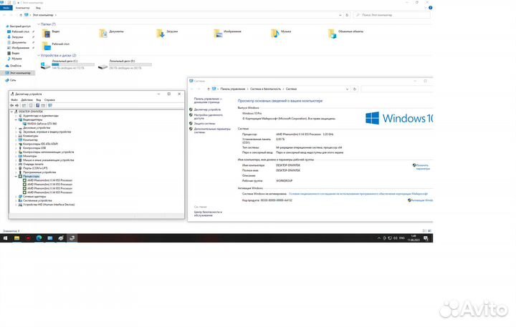
Task: Open Центр безопасности и обслуживания link
Action: click(208, 214)
